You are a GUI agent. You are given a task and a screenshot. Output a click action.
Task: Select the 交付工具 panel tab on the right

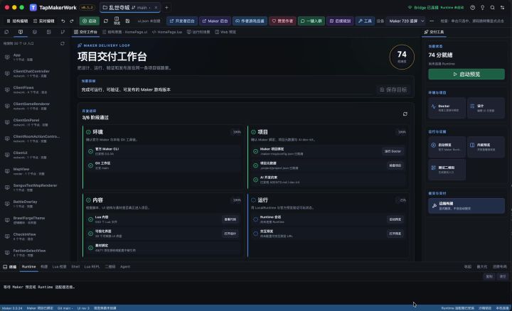[434, 32]
